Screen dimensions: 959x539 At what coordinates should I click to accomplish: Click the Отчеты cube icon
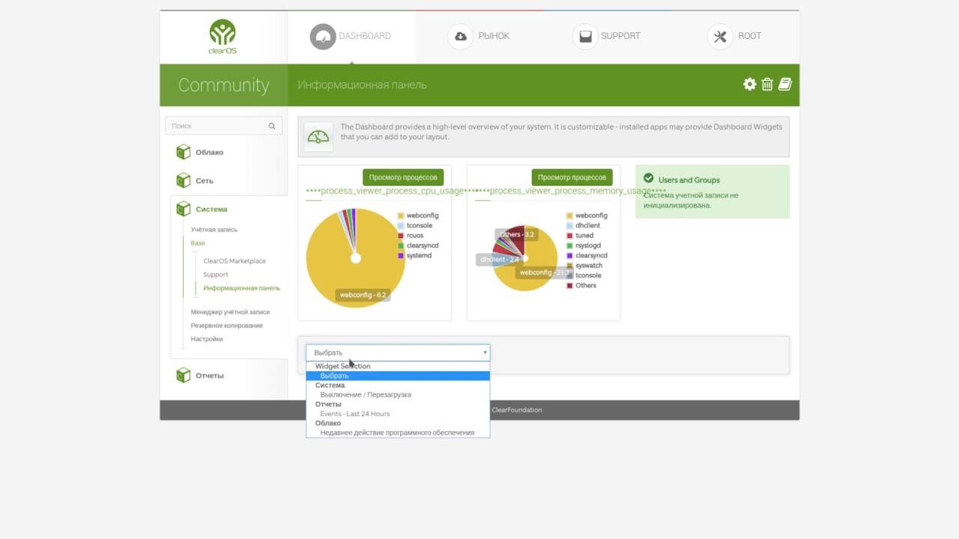183,375
